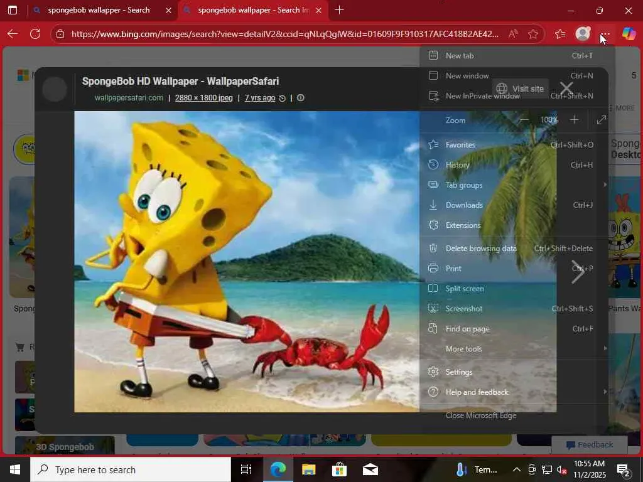Enter full screen via zoom expand icon
Image resolution: width=643 pixels, height=482 pixels.
pos(601,120)
